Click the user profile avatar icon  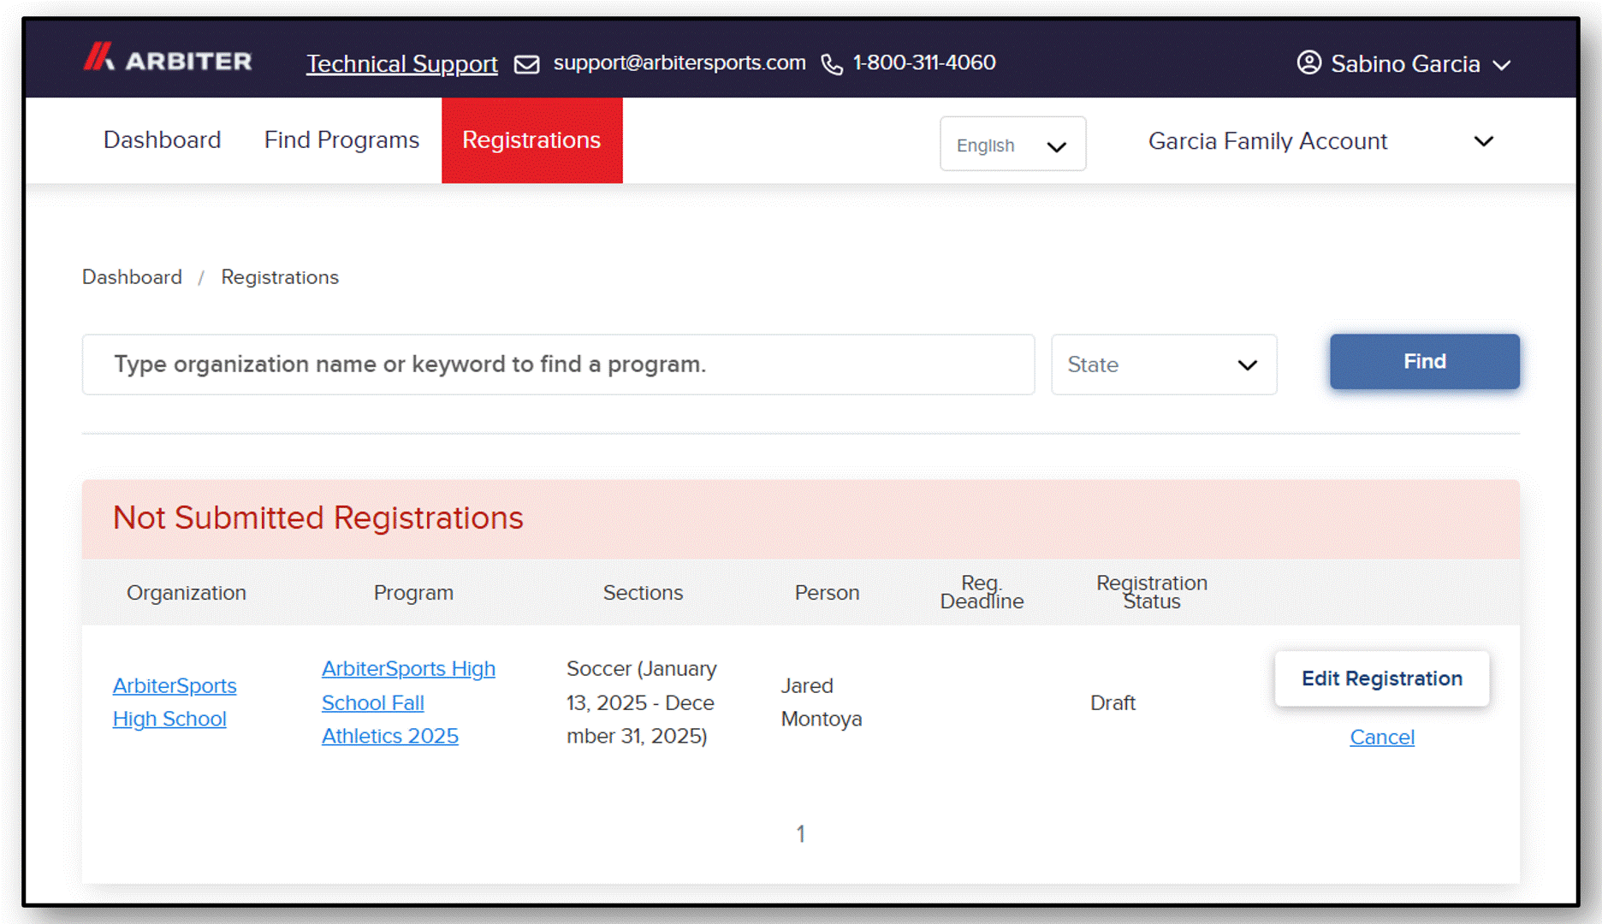(x=1308, y=62)
